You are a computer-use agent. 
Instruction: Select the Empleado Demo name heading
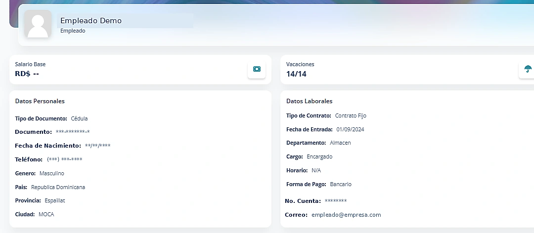click(91, 21)
